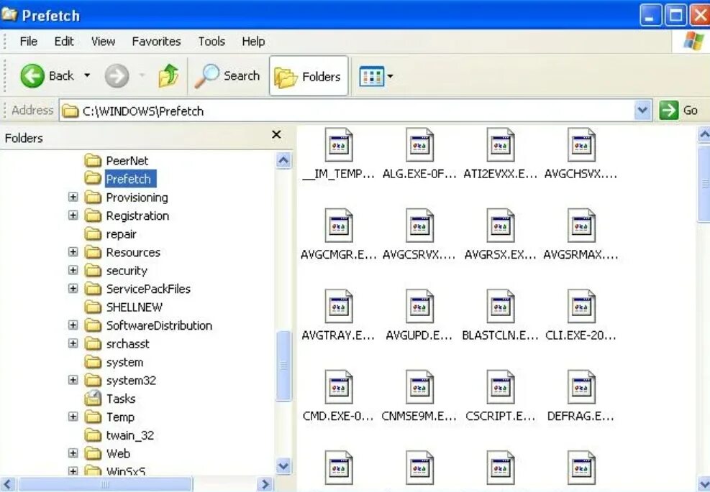This screenshot has height=492, width=710.
Task: Select the CNMSE9M.E prefetch file icon
Action: tap(419, 387)
